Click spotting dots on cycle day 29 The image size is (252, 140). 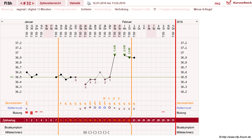[163, 112]
